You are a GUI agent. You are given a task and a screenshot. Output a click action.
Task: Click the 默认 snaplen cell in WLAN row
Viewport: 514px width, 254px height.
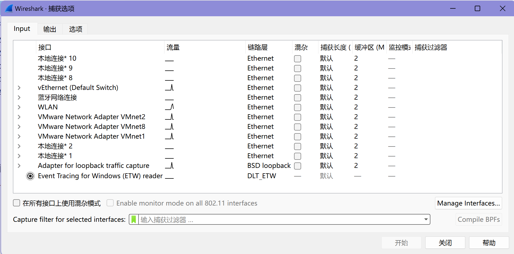click(x=327, y=107)
